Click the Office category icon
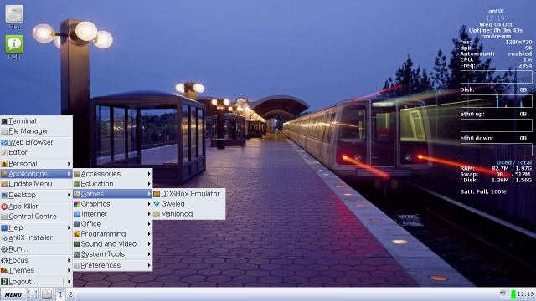This screenshot has height=301, width=536. [77, 224]
